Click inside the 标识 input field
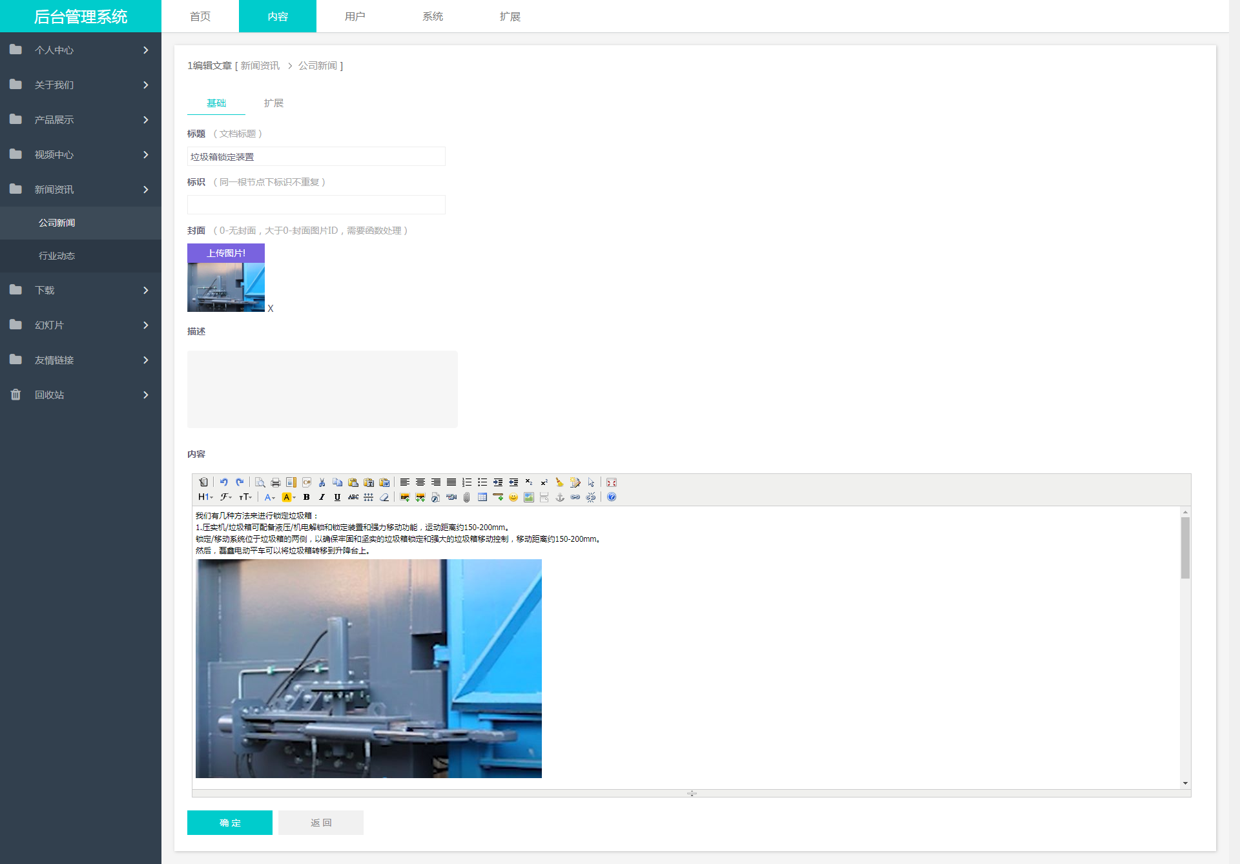 click(x=316, y=205)
